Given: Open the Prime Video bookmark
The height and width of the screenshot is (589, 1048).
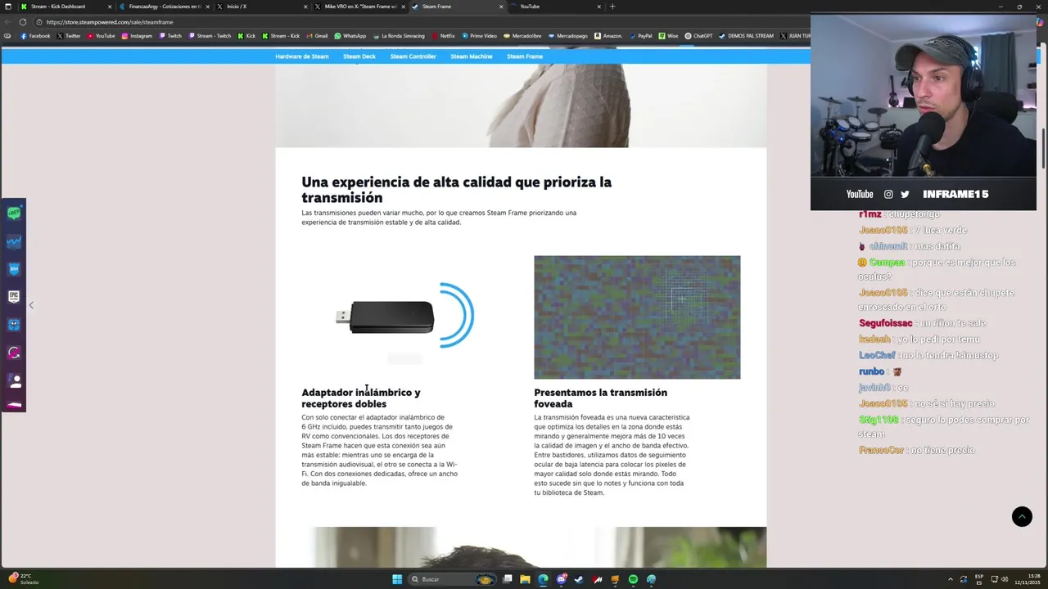Looking at the screenshot, I should point(479,36).
